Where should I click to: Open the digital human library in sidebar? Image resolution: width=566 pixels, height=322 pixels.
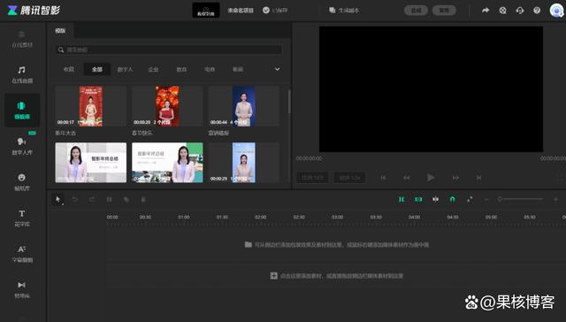tap(22, 146)
